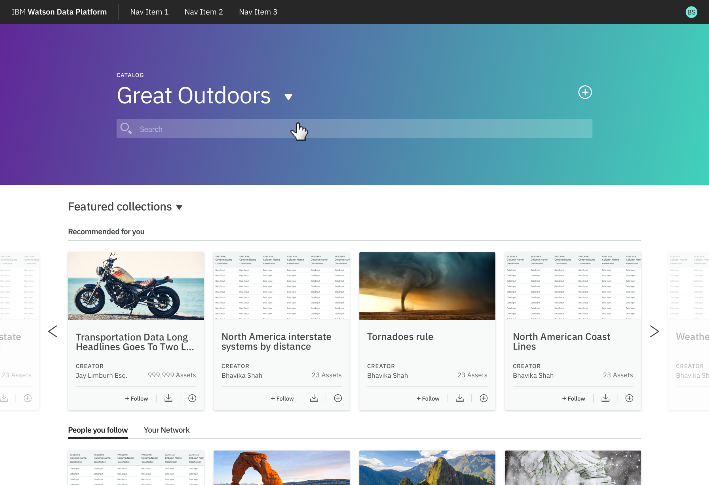This screenshot has width=709, height=485.
Task: Open data table thumbnail of North America interstate card
Action: pyautogui.click(x=282, y=286)
